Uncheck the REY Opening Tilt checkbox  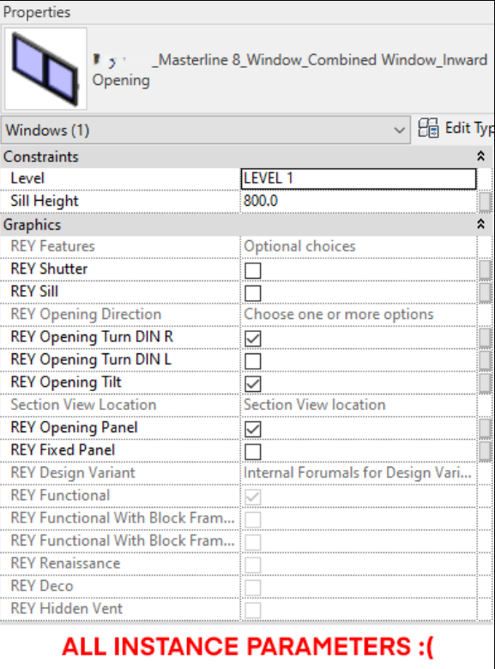253,383
